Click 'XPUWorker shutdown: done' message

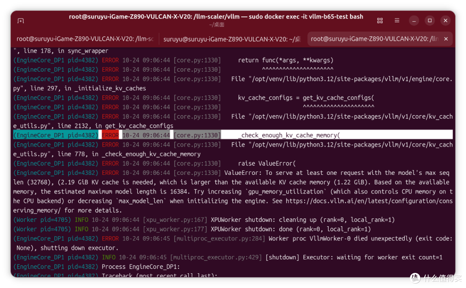click(x=252, y=229)
